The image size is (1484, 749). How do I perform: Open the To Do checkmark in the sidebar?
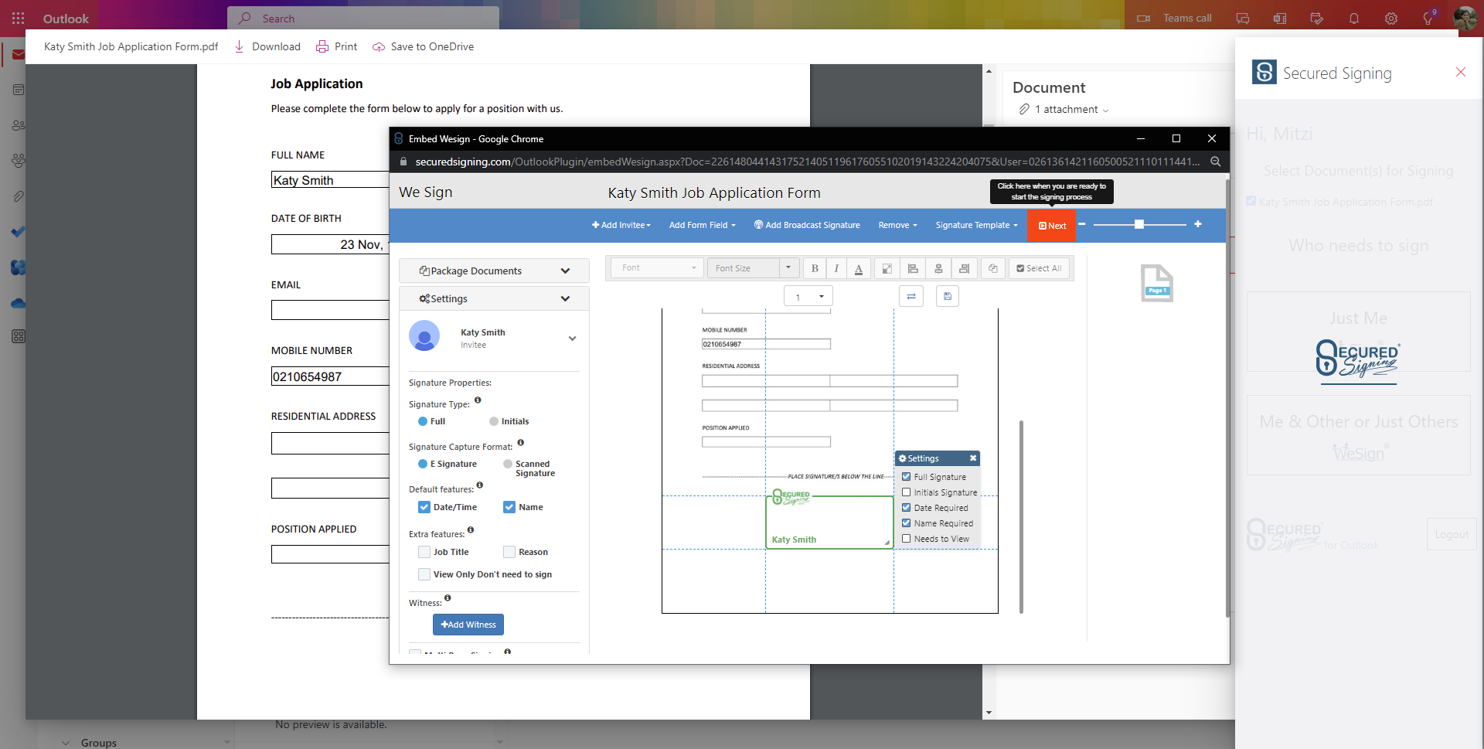coord(18,231)
